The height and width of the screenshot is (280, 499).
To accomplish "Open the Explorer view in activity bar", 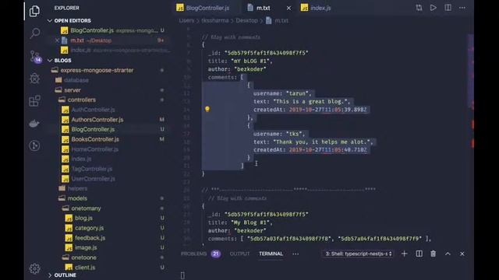I will click(34, 11).
